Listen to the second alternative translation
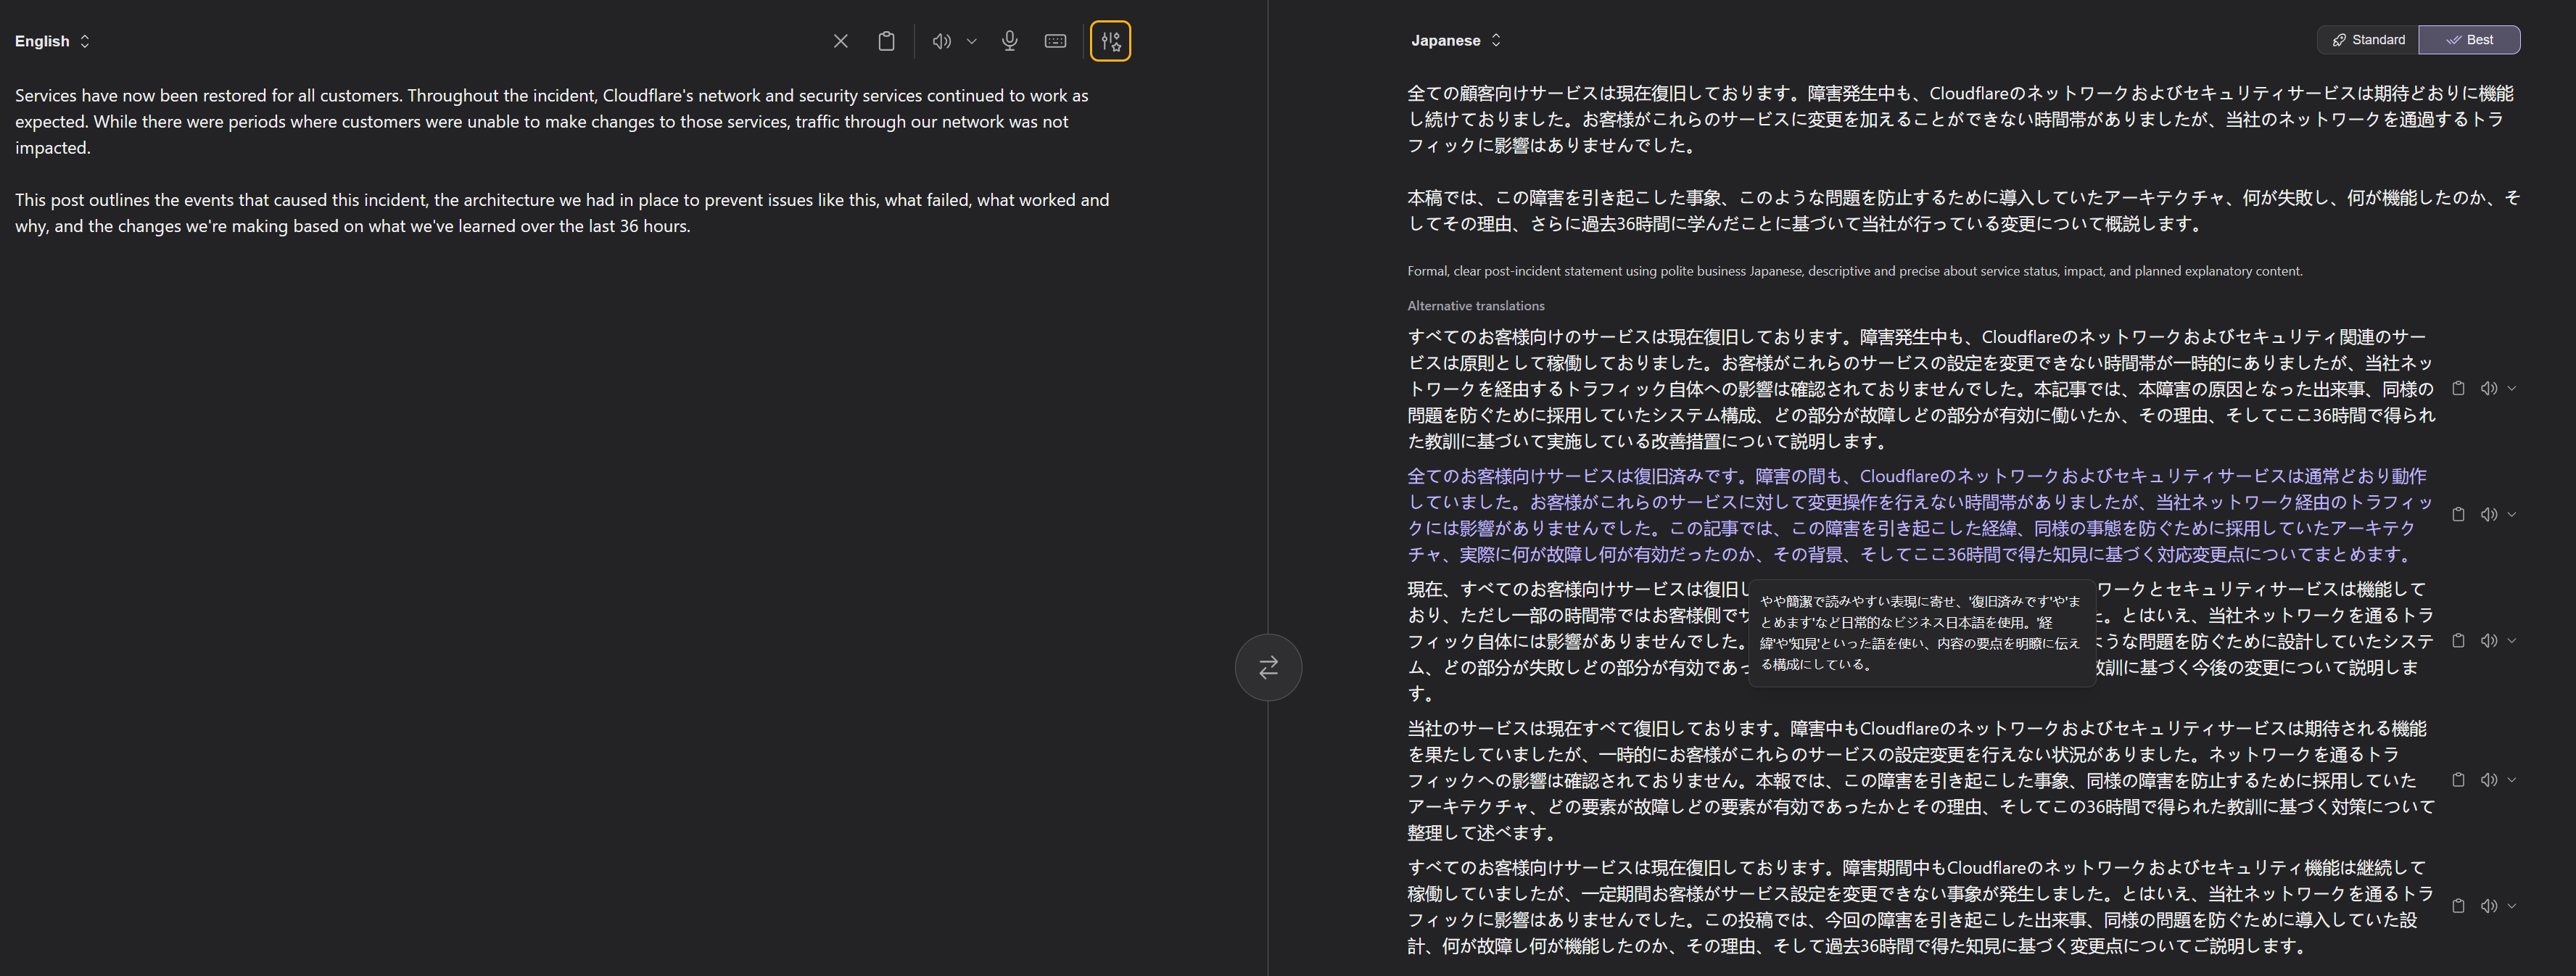 tap(2488, 514)
